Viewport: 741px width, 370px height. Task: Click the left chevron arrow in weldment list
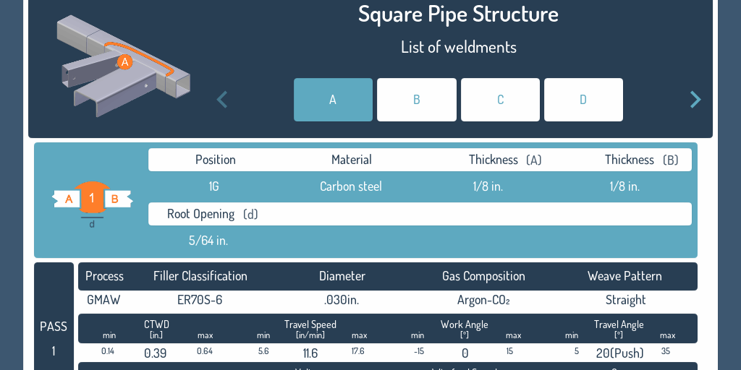click(222, 100)
